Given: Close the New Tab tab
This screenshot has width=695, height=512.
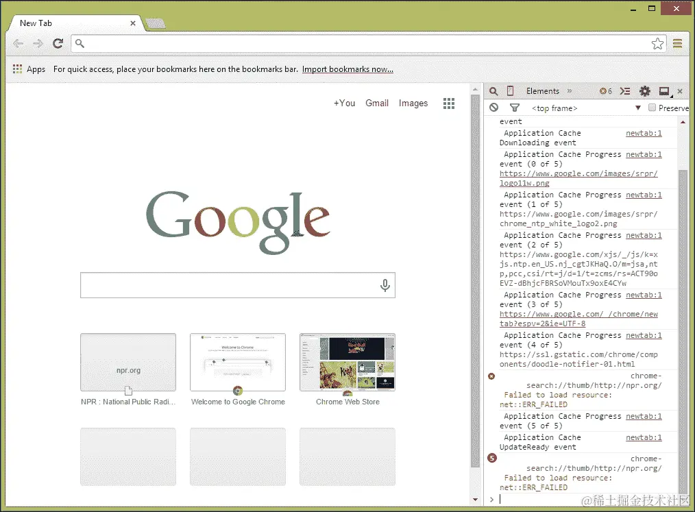Looking at the screenshot, I should (132, 23).
